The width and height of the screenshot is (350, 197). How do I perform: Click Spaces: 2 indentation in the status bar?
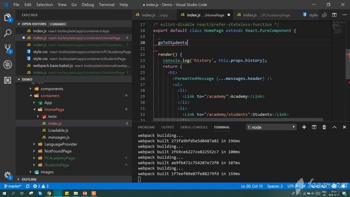[275, 186]
